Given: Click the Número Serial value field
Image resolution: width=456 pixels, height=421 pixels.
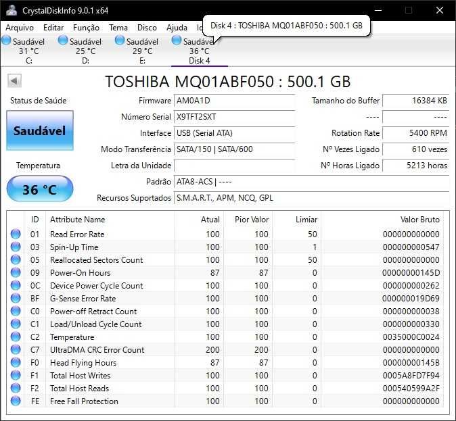Looking at the screenshot, I should pos(235,117).
